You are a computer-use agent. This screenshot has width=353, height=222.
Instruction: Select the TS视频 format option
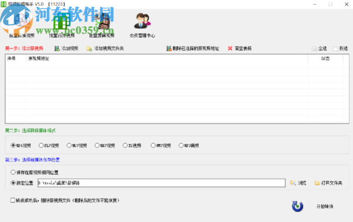(x=132, y=146)
